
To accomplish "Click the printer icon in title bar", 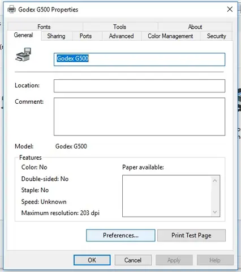I will pyautogui.click(x=11, y=9).
